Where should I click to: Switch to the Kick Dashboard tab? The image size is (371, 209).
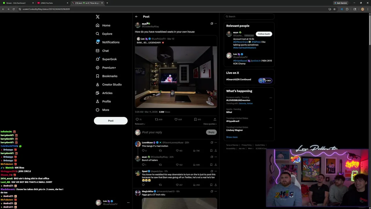pyautogui.click(x=17, y=3)
